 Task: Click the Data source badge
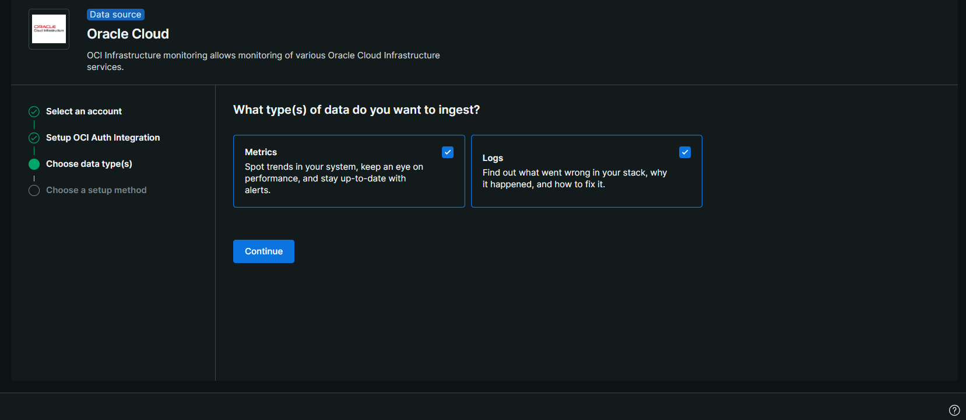tap(115, 15)
